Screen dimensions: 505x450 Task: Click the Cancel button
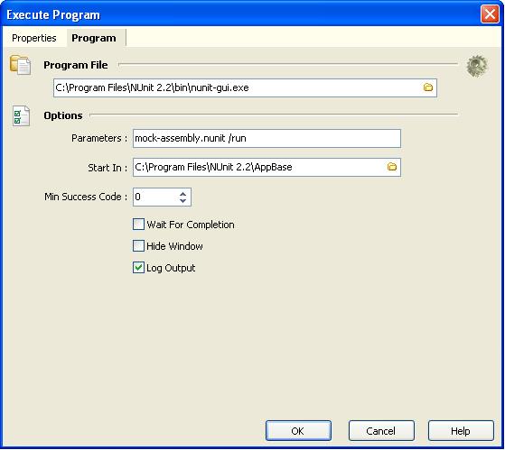point(381,431)
